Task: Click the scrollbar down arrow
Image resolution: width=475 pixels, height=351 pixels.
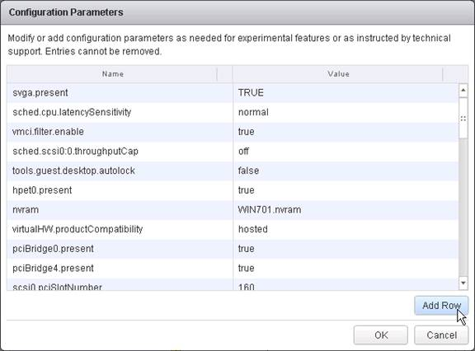Action: click(463, 283)
